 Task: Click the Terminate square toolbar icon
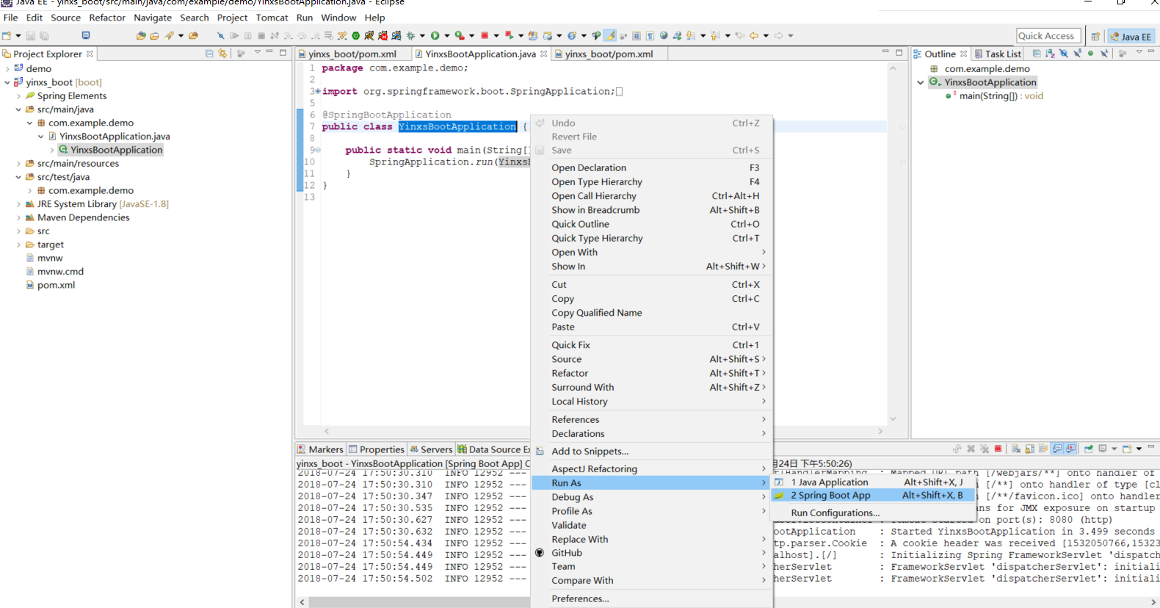click(261, 35)
